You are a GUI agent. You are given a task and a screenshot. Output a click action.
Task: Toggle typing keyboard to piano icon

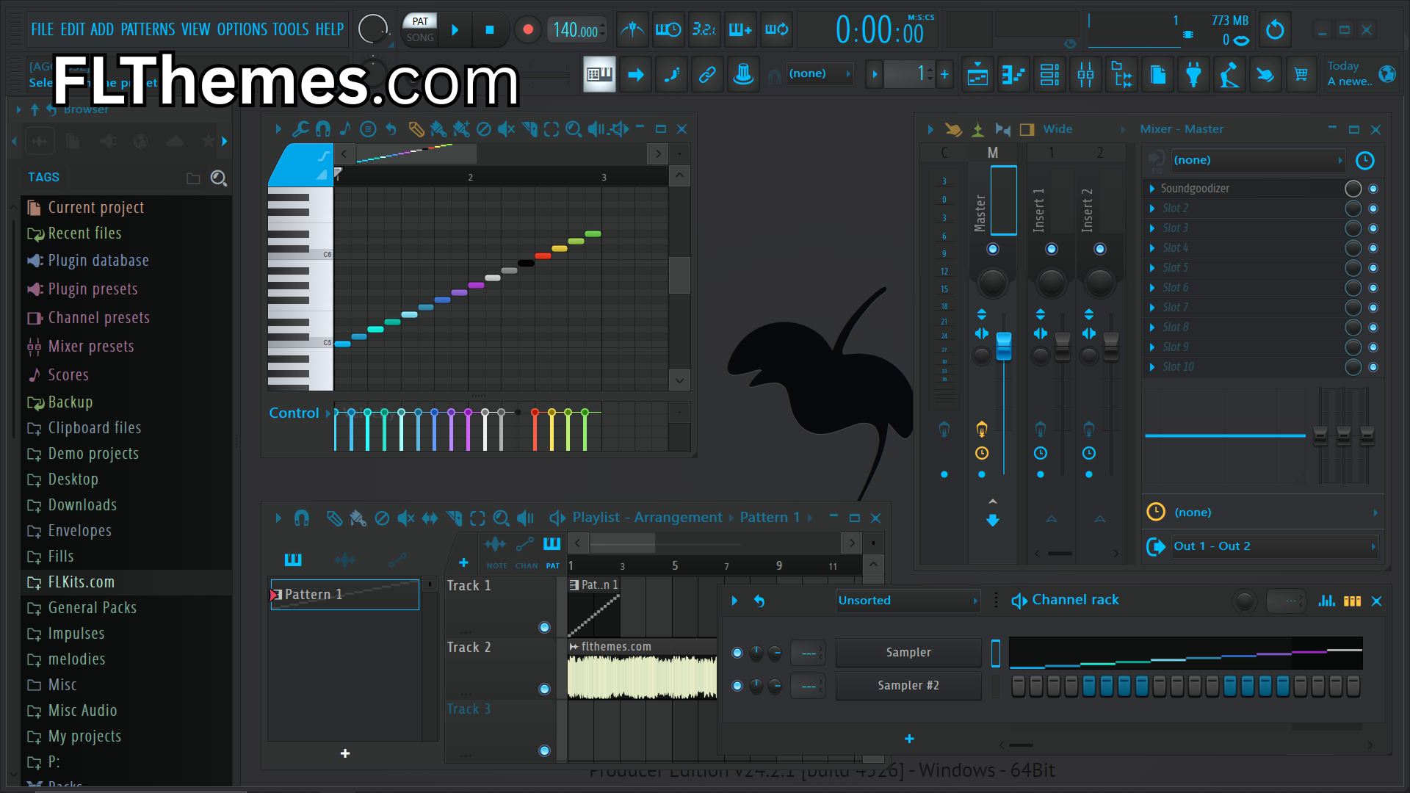point(599,74)
